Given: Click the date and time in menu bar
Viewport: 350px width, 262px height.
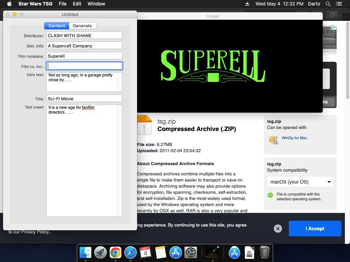Looking at the screenshot, I should coord(279,4).
